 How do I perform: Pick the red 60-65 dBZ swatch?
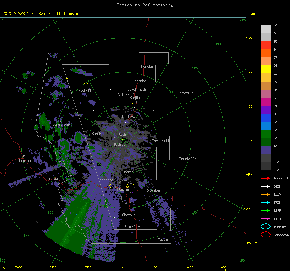coord(266,45)
